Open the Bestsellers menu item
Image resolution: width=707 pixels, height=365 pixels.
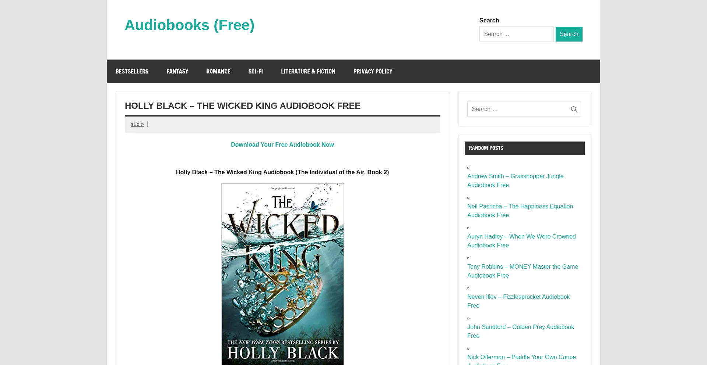132,71
